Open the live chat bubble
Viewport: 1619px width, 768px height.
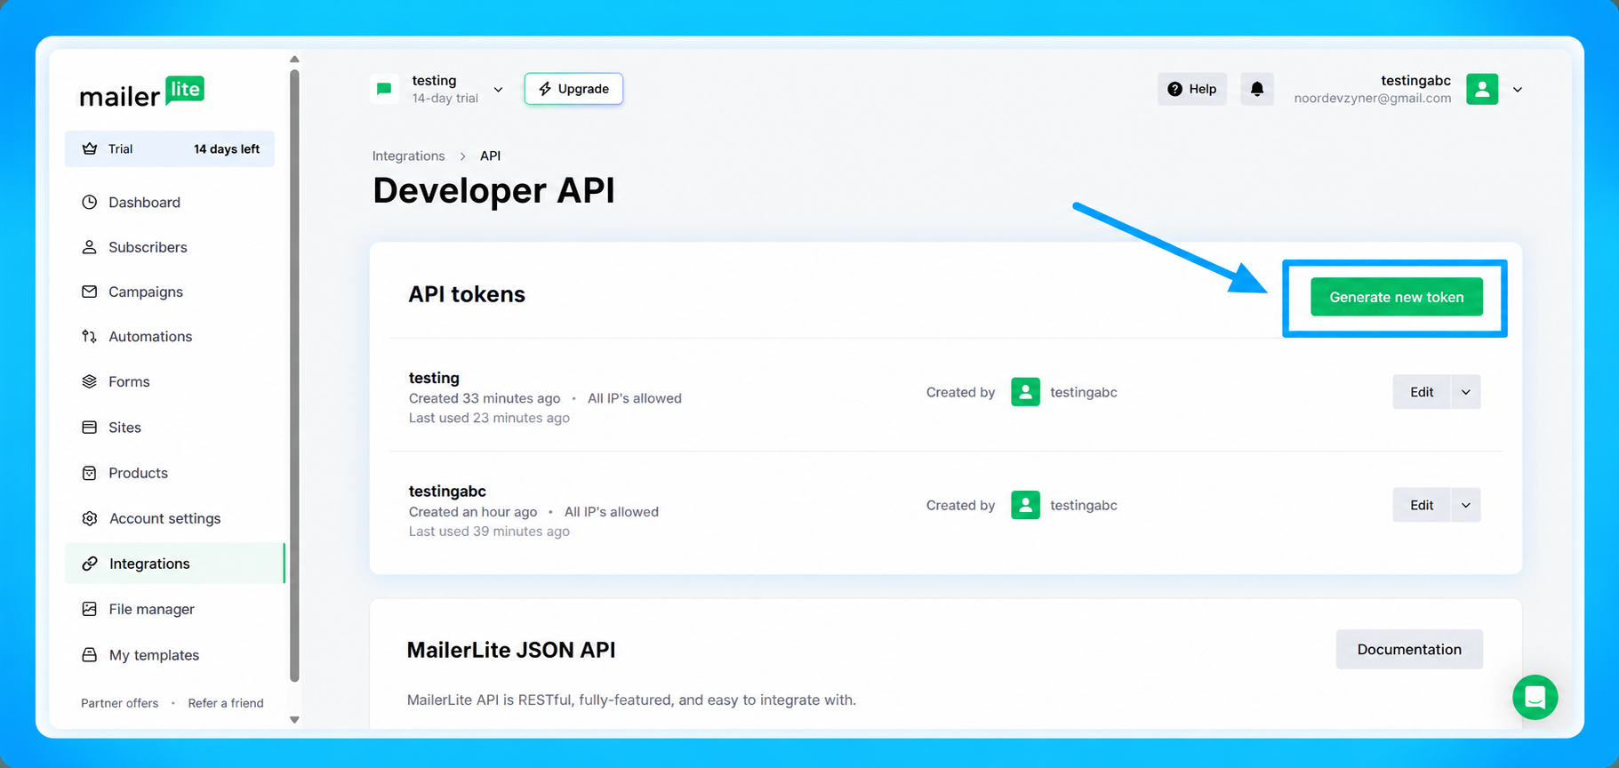coord(1535,697)
